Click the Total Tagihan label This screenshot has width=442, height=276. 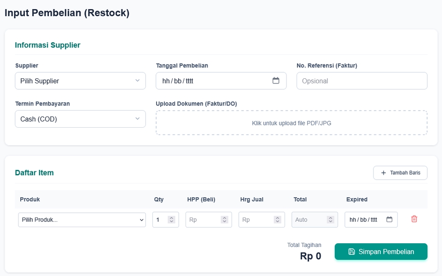pos(304,245)
